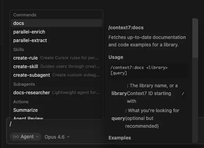Viewport: 204px width, 148px height.
Task: Click the 'Create Cursor rules for per...' description
Action: click(69, 58)
